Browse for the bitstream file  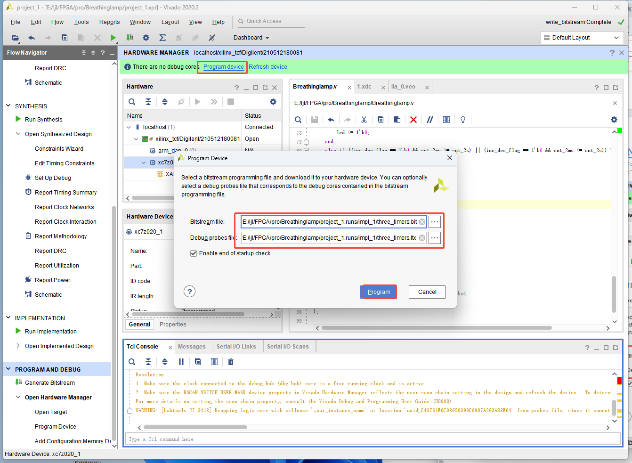(x=435, y=222)
